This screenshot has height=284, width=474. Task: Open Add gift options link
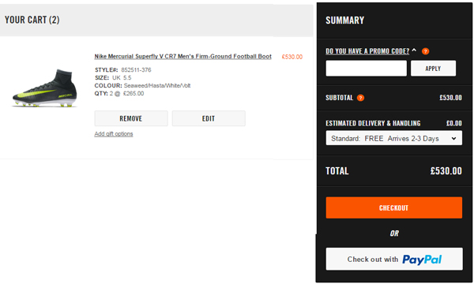pyautogui.click(x=114, y=133)
